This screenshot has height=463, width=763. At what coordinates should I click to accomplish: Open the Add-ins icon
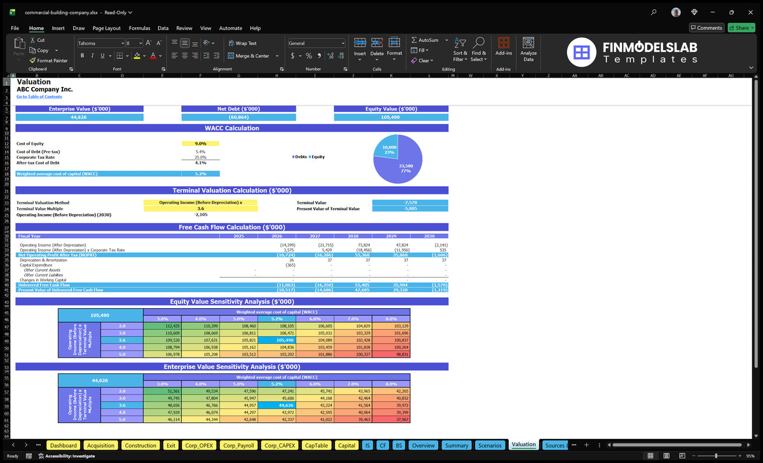(x=504, y=43)
